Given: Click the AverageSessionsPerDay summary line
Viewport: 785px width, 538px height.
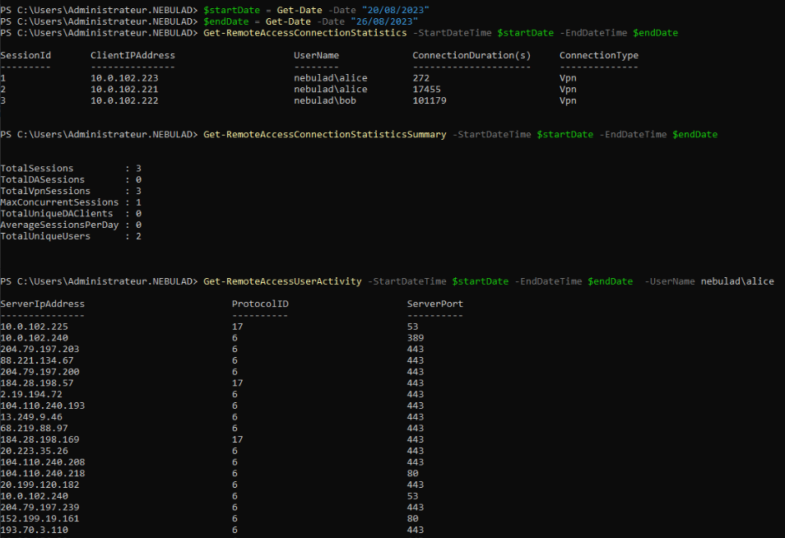Looking at the screenshot, I should pyautogui.click(x=71, y=225).
